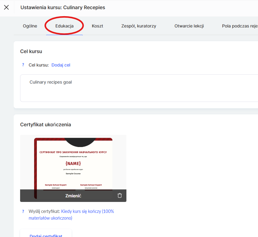Open the Otwarcie lekcji tab
Image resolution: width=258 pixels, height=237 pixels.
tap(189, 26)
